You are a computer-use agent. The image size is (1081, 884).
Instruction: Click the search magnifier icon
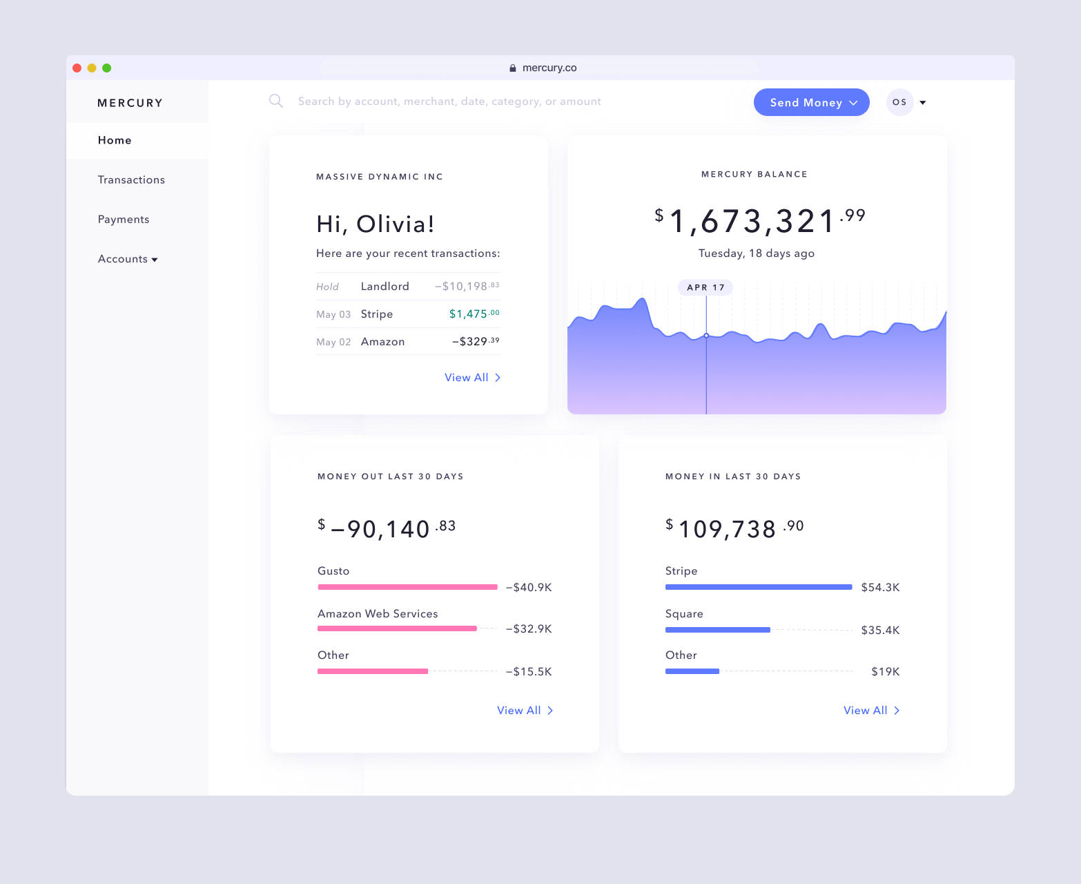click(276, 101)
